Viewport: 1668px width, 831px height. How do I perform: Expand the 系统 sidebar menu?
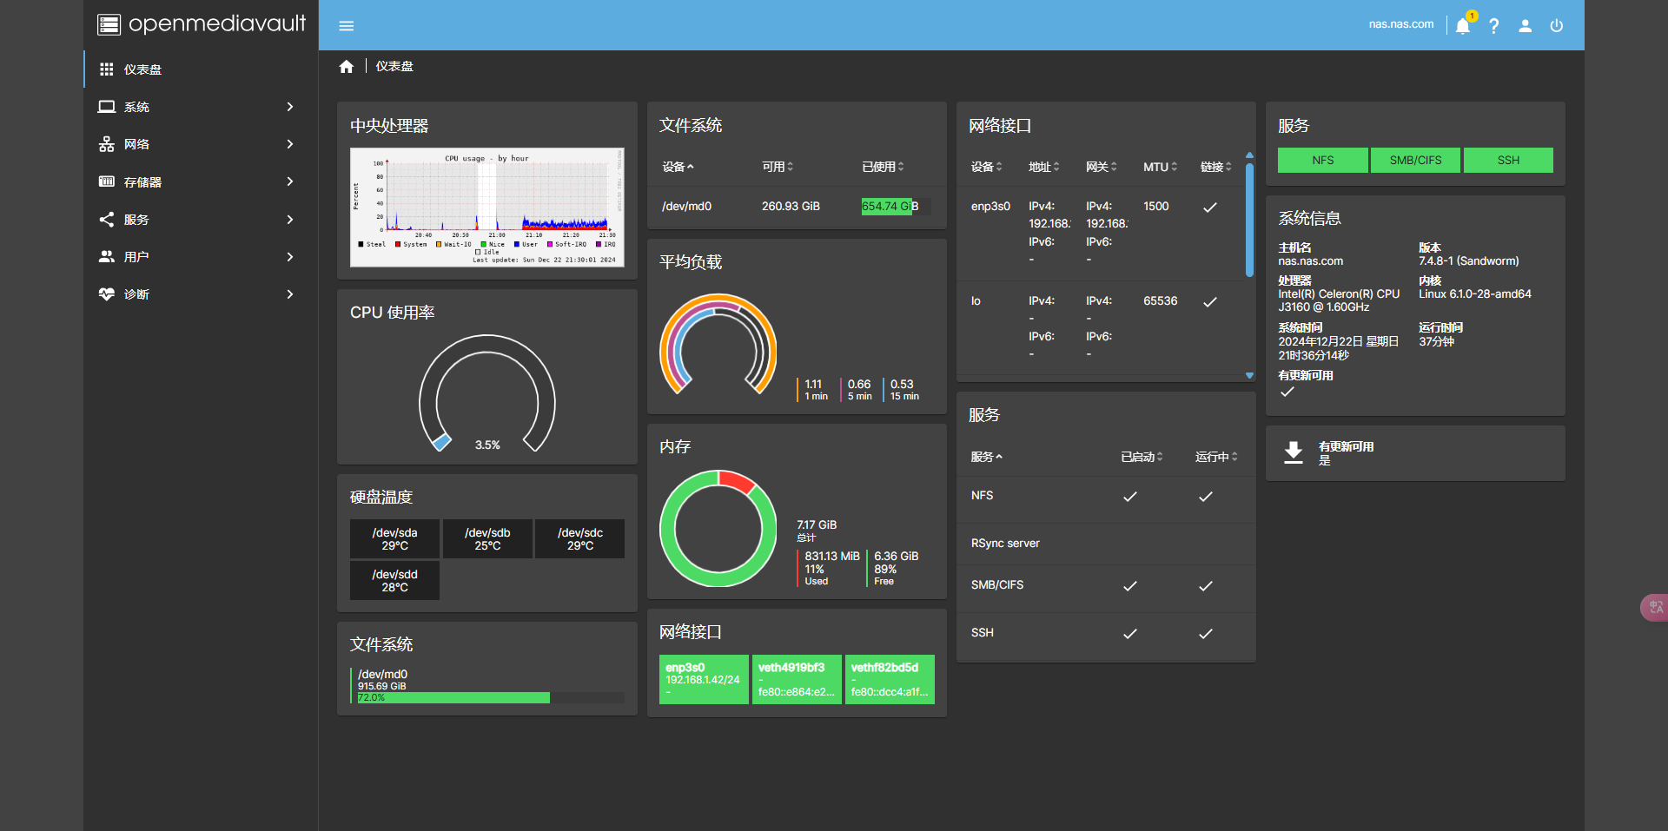tap(200, 107)
